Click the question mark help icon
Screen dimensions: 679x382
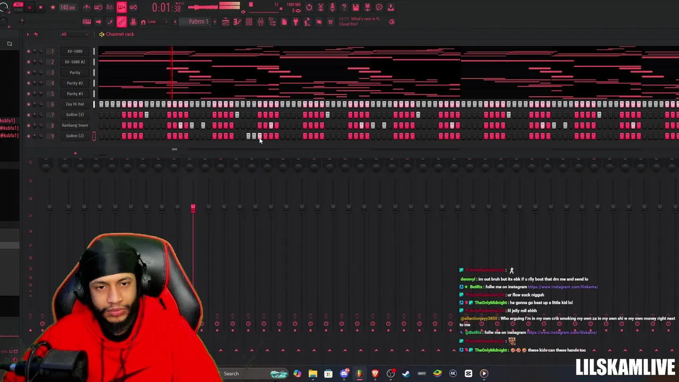(344, 7)
